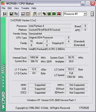Click the L1 D-Cache value 8 K
96x112 pixels.
point(34,73)
